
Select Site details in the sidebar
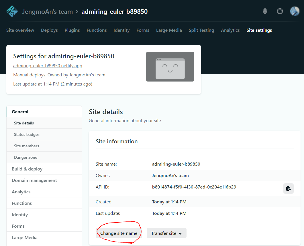[x=44, y=123]
